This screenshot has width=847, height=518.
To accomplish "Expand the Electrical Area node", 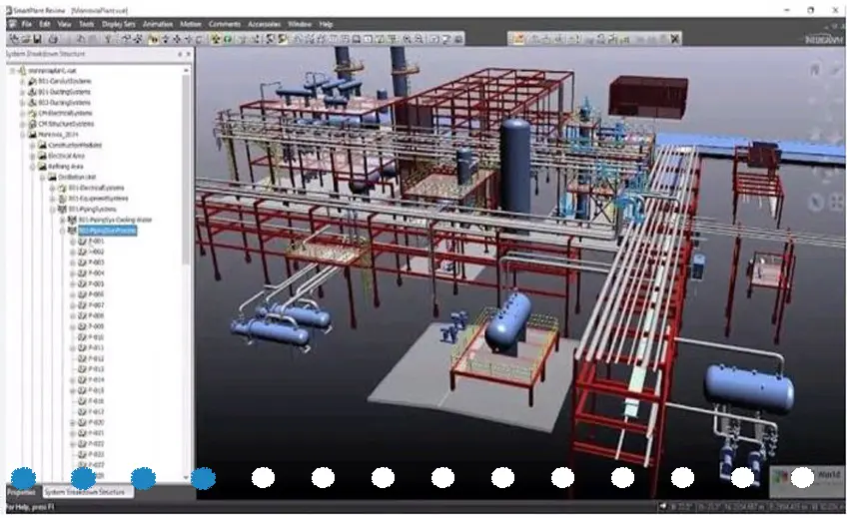I will pyautogui.click(x=32, y=156).
